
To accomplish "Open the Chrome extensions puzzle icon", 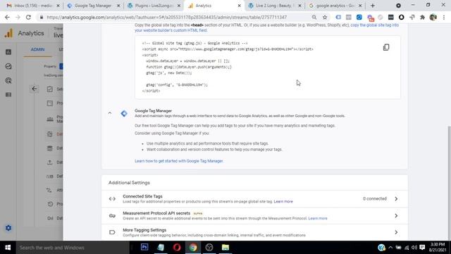I will tap(422, 17).
